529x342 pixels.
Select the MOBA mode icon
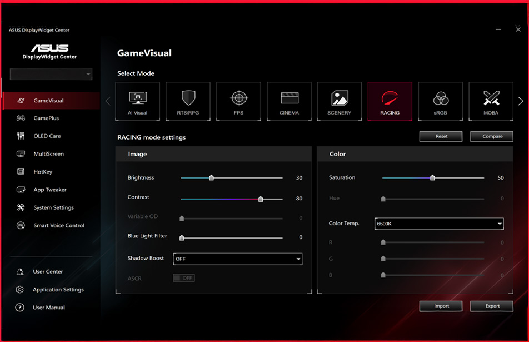pos(490,101)
